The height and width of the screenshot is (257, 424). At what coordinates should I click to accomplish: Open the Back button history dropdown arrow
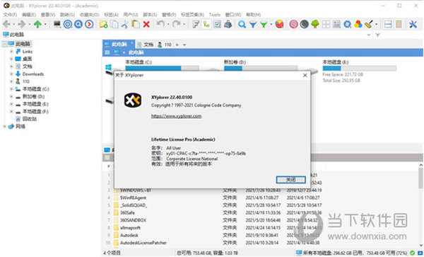pyautogui.click(x=14, y=25)
